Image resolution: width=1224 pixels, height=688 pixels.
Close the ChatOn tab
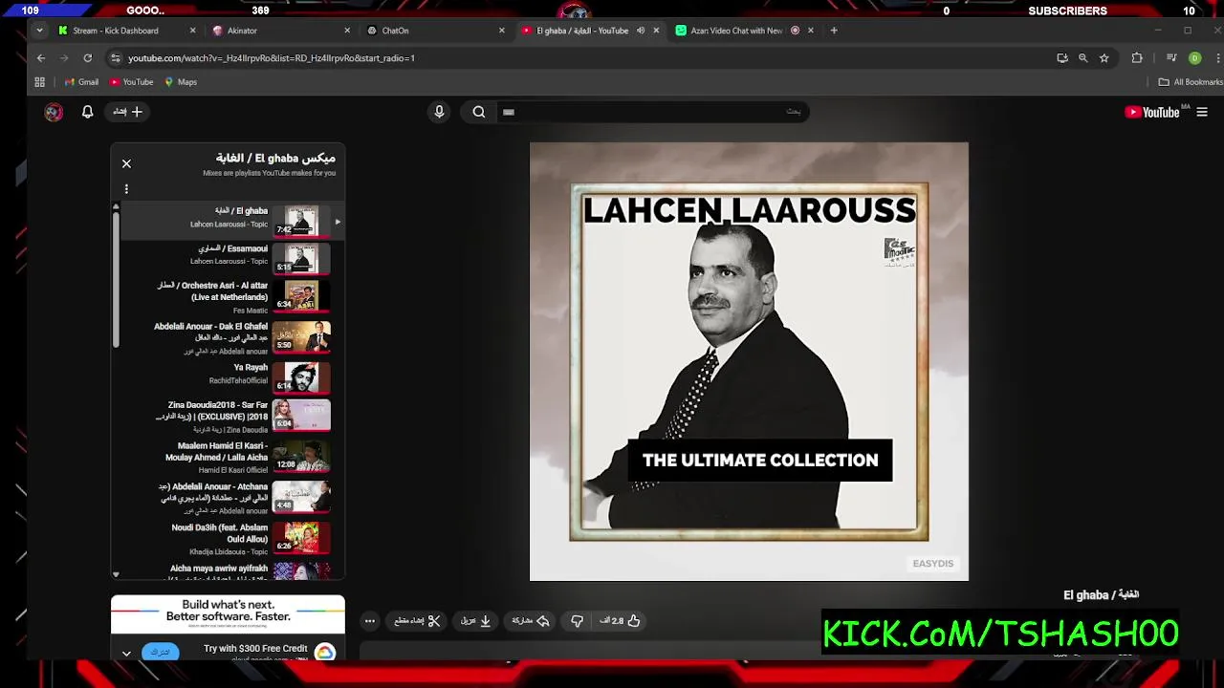pos(501,31)
